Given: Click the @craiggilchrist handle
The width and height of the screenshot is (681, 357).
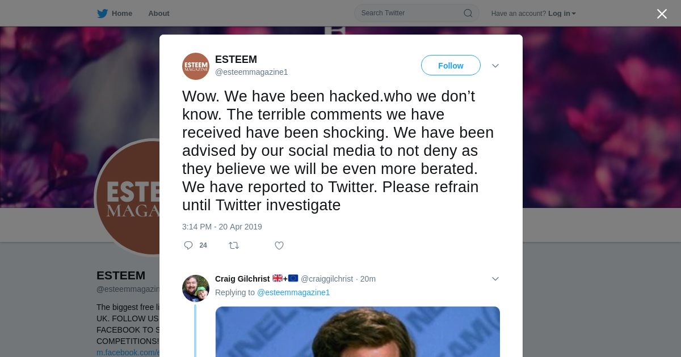Looking at the screenshot, I should pyautogui.click(x=326, y=279).
